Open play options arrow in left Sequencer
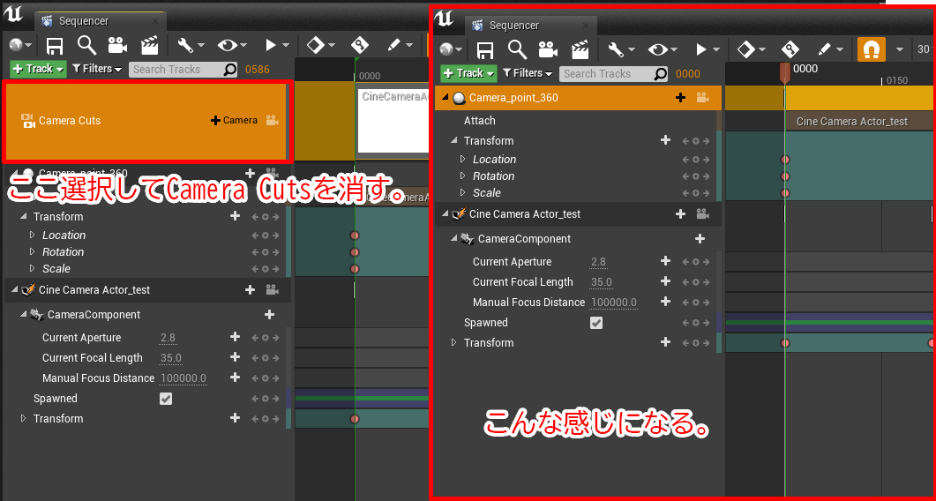 coord(277,45)
